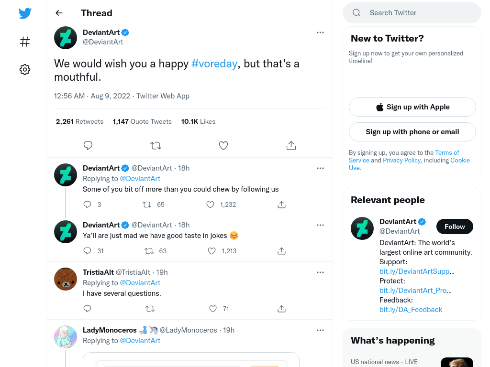View the 2,261 Retweets list
The image size is (490, 367).
point(79,121)
